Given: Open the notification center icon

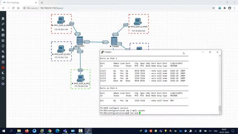Looking at the screenshot, I should [233, 131].
